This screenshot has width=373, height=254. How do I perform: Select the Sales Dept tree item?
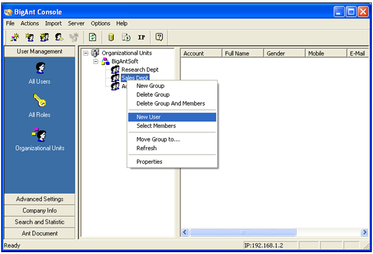(135, 78)
